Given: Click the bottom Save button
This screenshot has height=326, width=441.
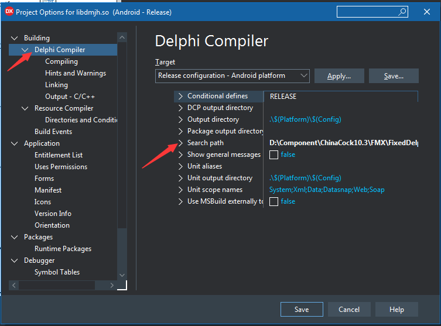Looking at the screenshot, I should coord(302,310).
